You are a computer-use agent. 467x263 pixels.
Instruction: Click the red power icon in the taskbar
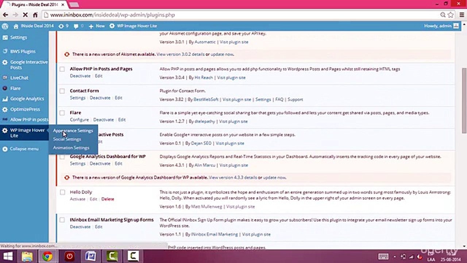click(69, 256)
